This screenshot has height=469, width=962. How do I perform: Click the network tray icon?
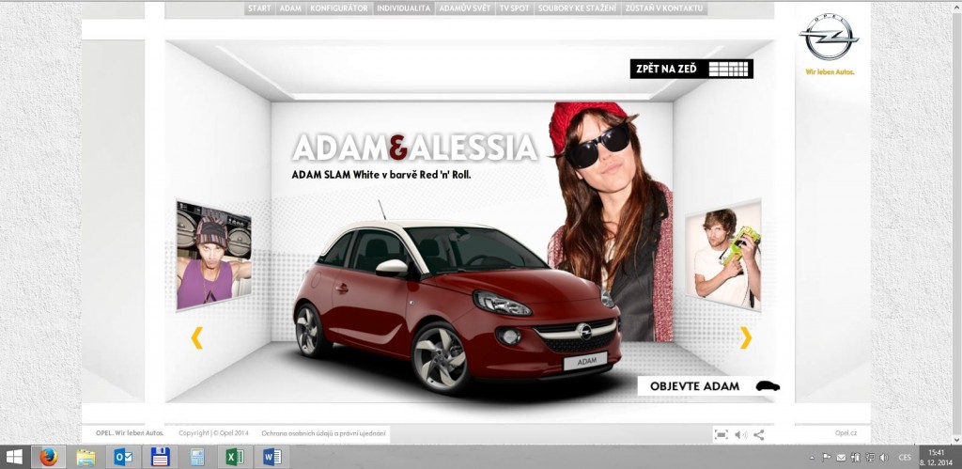click(x=869, y=458)
